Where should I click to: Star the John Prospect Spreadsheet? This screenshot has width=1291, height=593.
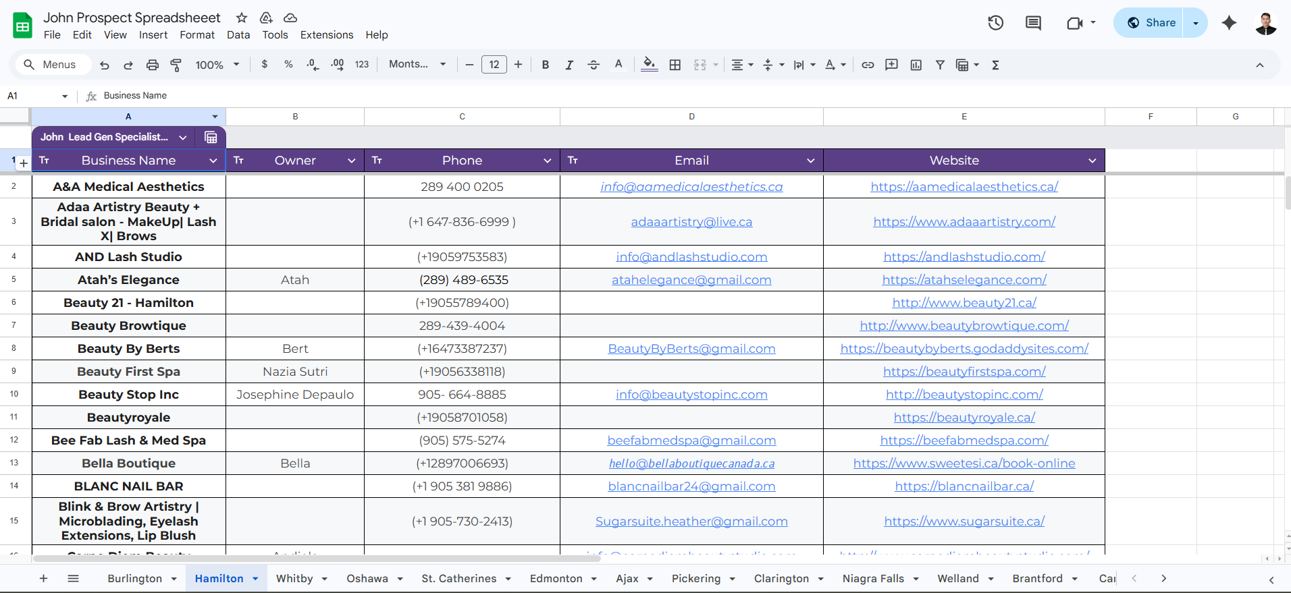point(242,18)
